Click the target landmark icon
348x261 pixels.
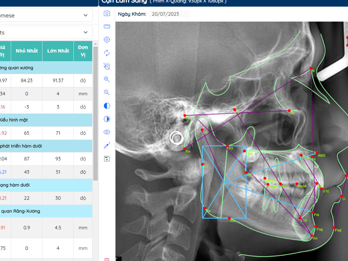107,40
